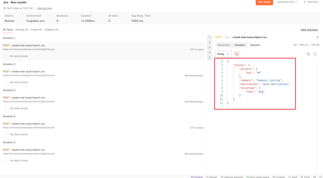Click the Iteration 3 heading

9,90
